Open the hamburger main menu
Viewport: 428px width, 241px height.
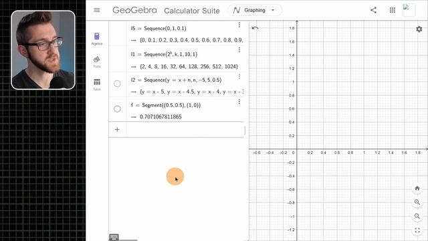coord(96,10)
